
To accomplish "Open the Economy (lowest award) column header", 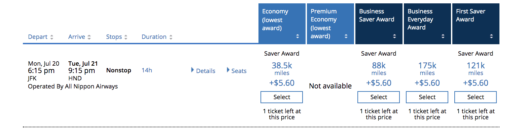I will (282, 24).
